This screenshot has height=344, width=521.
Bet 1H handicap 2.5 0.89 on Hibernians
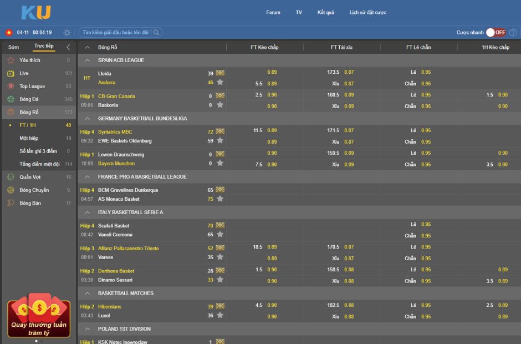click(x=503, y=305)
